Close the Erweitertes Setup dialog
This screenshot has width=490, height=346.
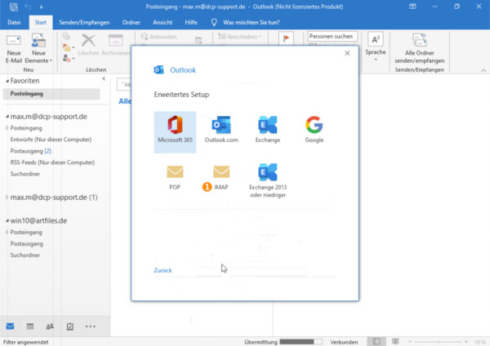pyautogui.click(x=347, y=53)
